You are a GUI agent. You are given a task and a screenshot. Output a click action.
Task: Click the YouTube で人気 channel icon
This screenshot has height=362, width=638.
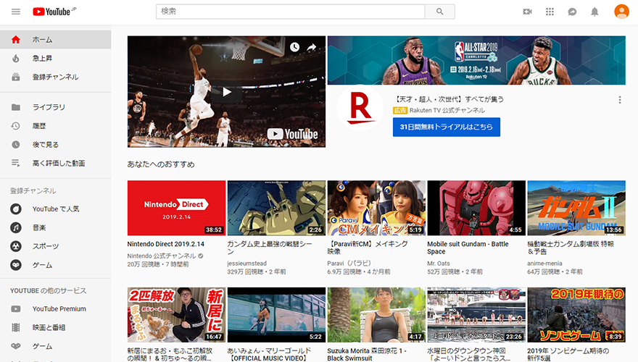16,209
